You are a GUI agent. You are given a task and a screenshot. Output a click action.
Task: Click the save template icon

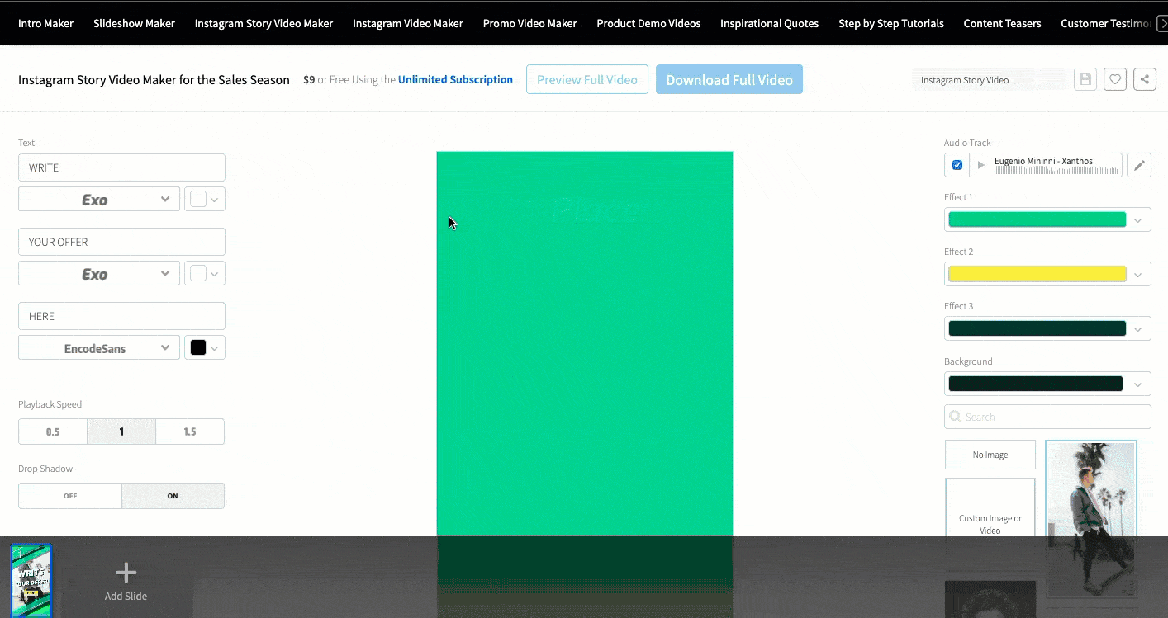click(1085, 79)
